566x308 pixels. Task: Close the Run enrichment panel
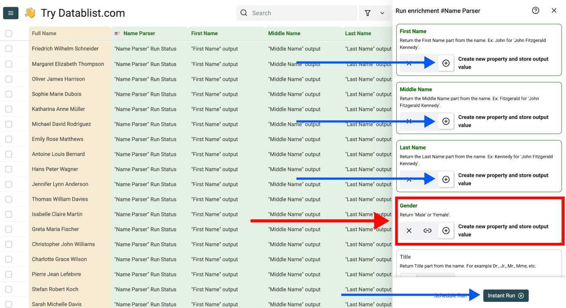point(554,10)
